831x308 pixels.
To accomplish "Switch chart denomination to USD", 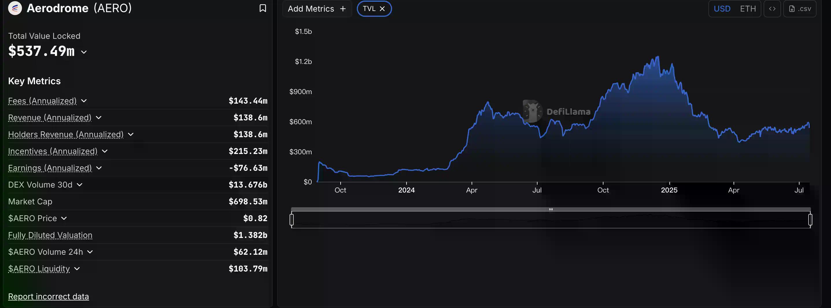I will tap(722, 9).
